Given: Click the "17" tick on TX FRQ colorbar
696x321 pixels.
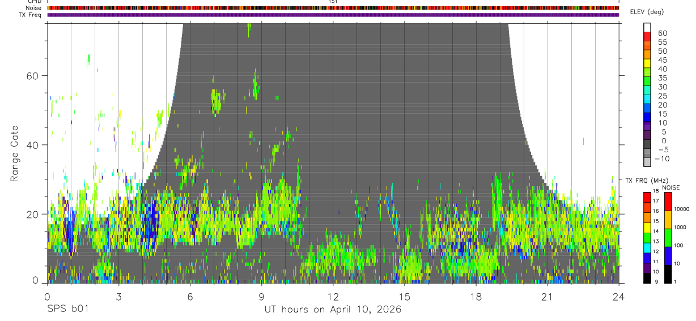Looking at the screenshot, I should [x=655, y=201].
